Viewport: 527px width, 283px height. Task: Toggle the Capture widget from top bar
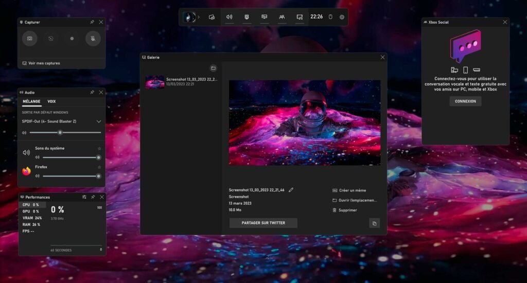(x=247, y=17)
